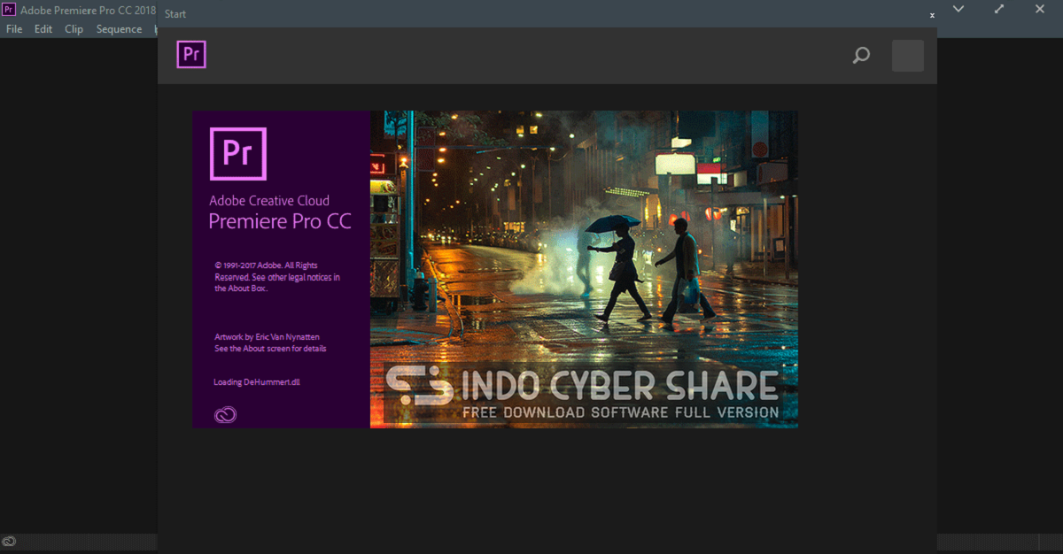The width and height of the screenshot is (1063, 554).
Task: Click the Creative Cloud logo on splash screen
Action: (x=225, y=414)
